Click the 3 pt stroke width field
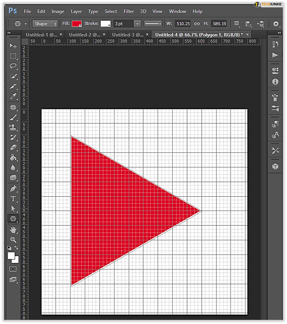The width and height of the screenshot is (287, 324). (x=124, y=24)
